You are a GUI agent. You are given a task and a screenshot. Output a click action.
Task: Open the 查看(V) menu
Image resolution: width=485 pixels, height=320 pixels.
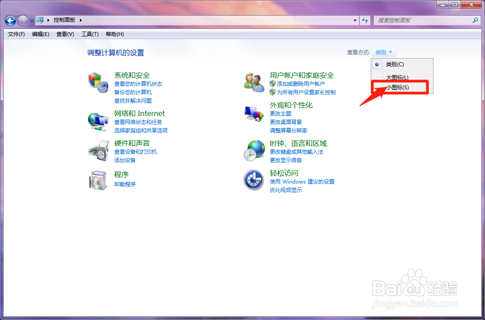(x=65, y=34)
